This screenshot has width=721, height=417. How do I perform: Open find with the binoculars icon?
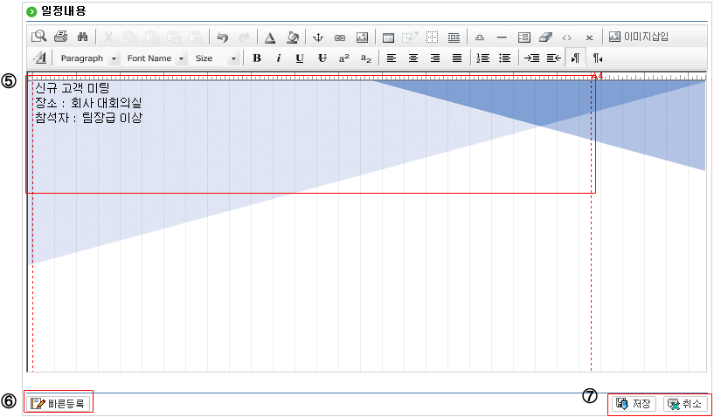(x=84, y=37)
